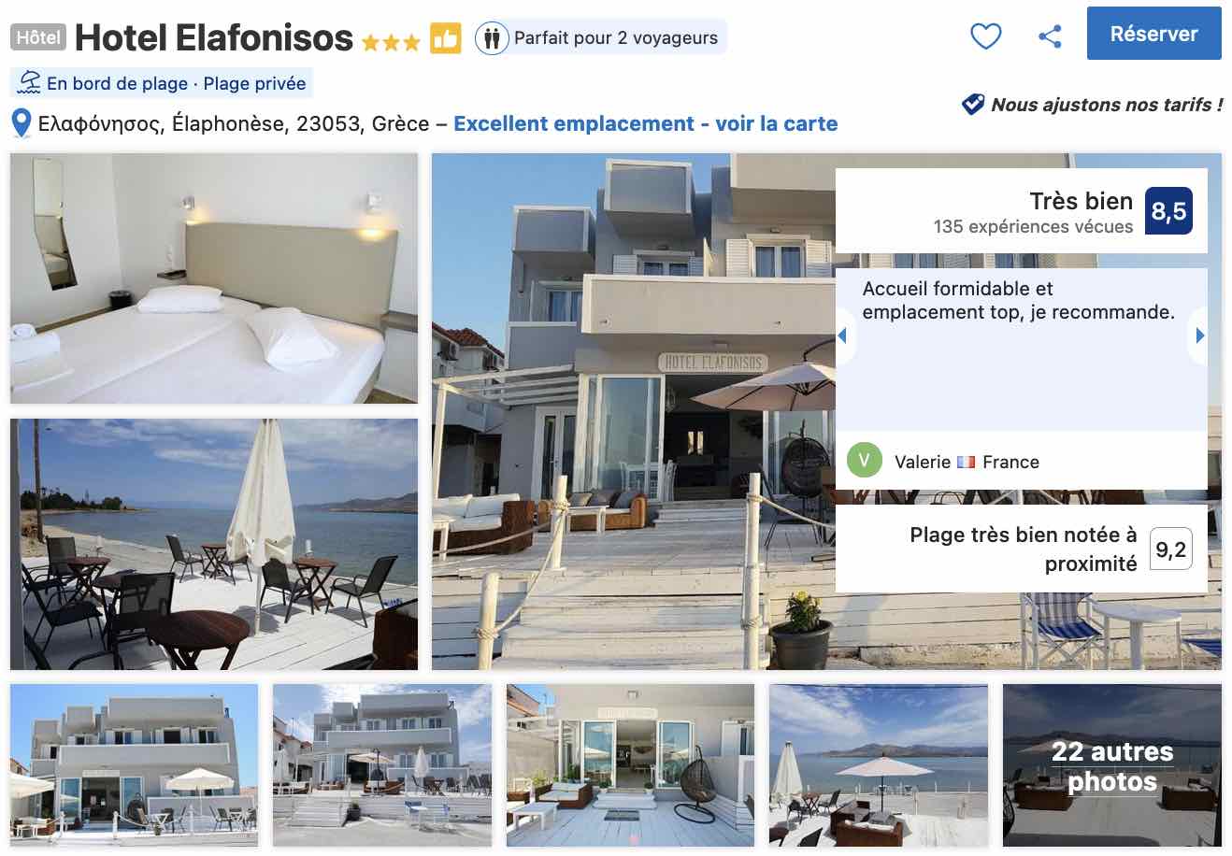1232x856 pixels.
Task: Click the two travelers icon
Action: 491,38
